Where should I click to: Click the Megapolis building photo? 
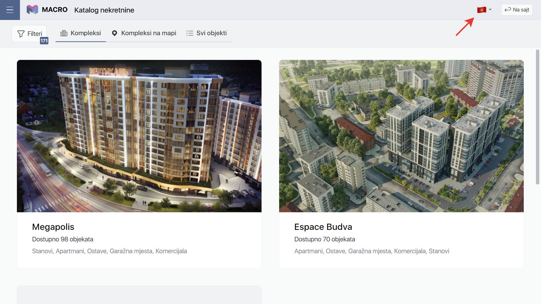[x=139, y=136]
